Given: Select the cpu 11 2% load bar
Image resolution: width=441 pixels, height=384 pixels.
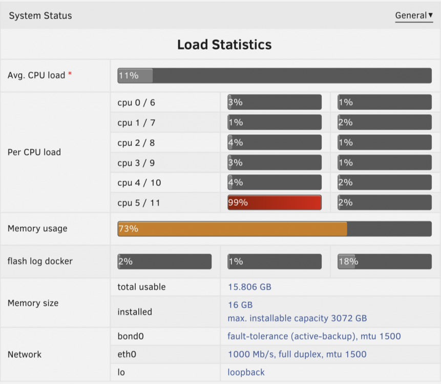Looking at the screenshot, I should (385, 202).
